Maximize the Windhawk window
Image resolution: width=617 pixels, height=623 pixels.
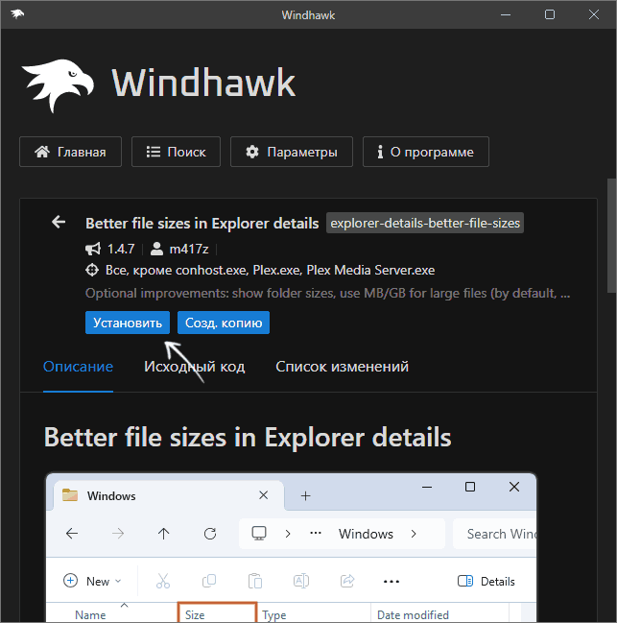coord(550,14)
